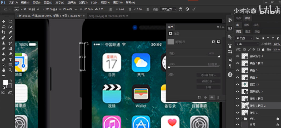
Task: Open the Edit Toolbar three-dots menu
Action: (x=3, y=75)
